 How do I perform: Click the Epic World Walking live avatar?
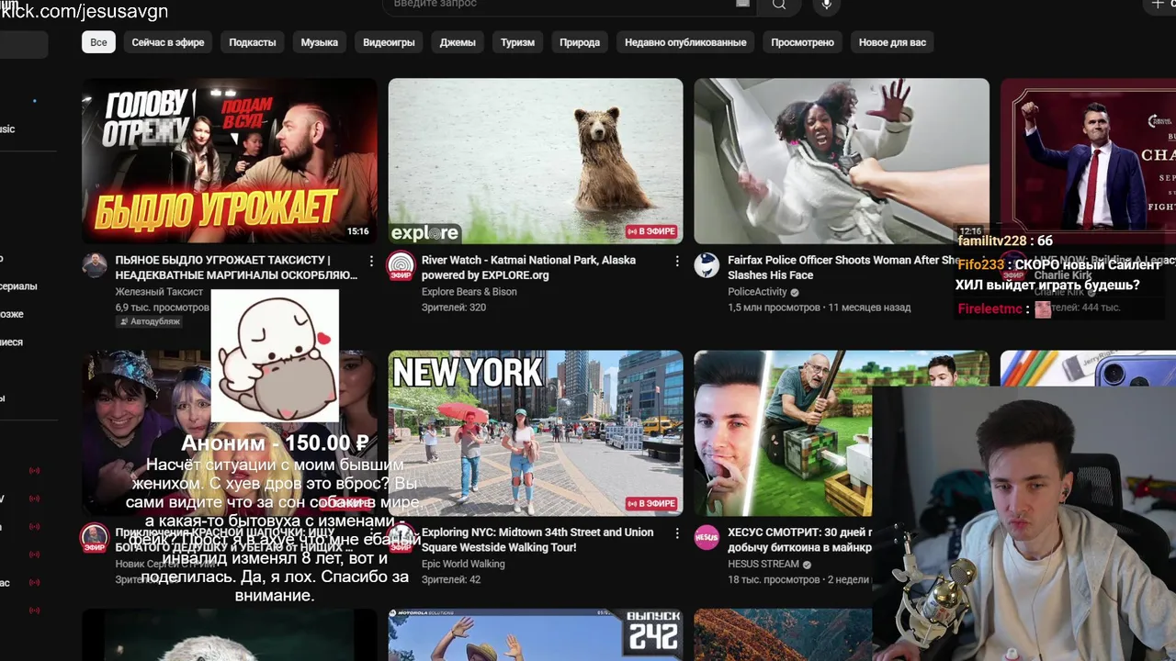pyautogui.click(x=401, y=537)
